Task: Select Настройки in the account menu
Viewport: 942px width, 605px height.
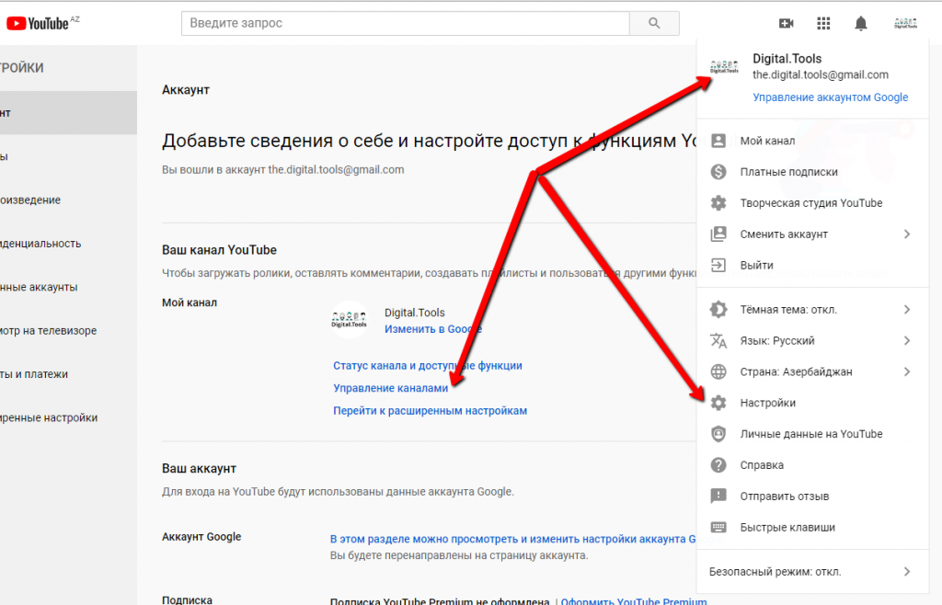Action: [x=813, y=403]
